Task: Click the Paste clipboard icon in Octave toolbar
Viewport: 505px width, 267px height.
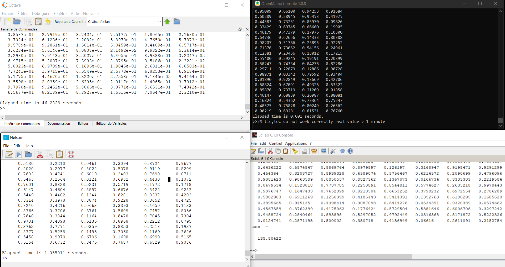Action: pos(38,22)
